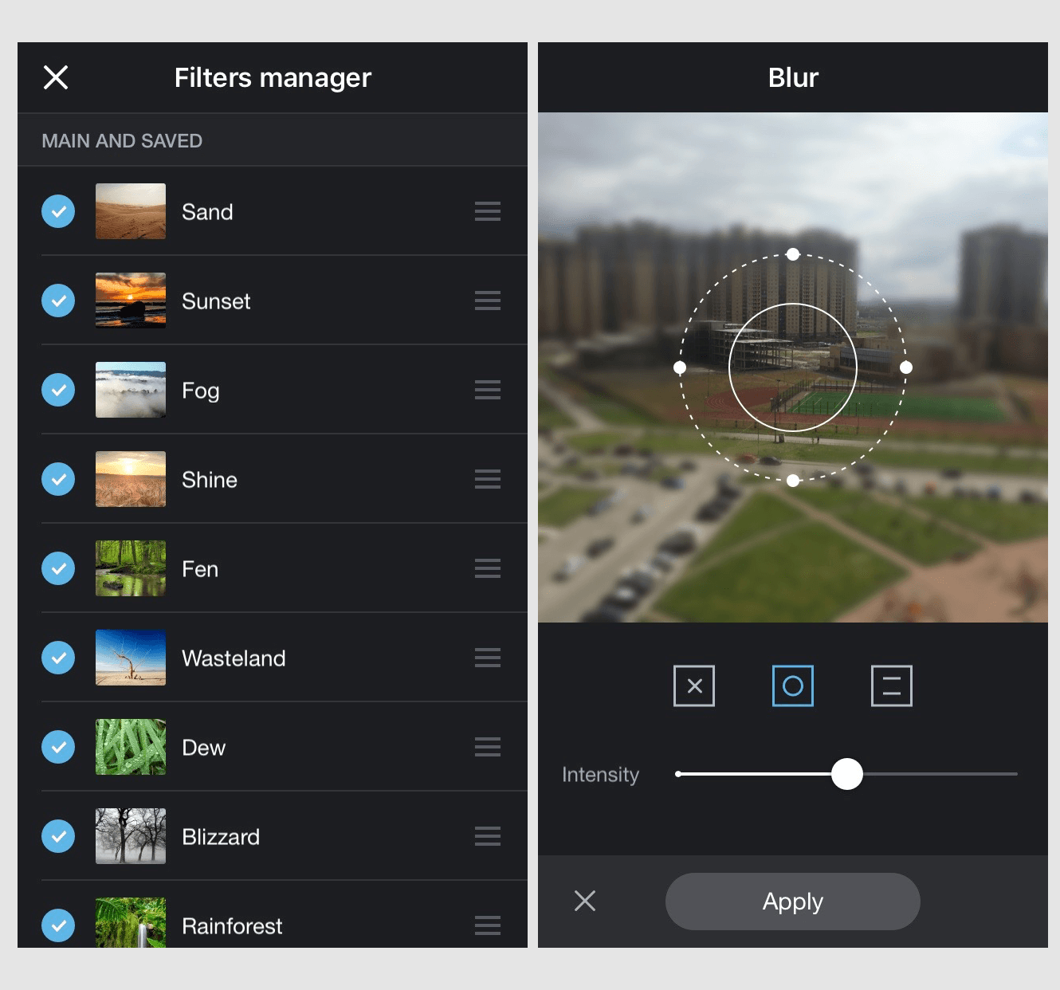Click the right handle of blur circle

(906, 367)
